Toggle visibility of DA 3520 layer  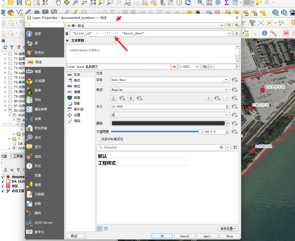click(x=3, y=181)
